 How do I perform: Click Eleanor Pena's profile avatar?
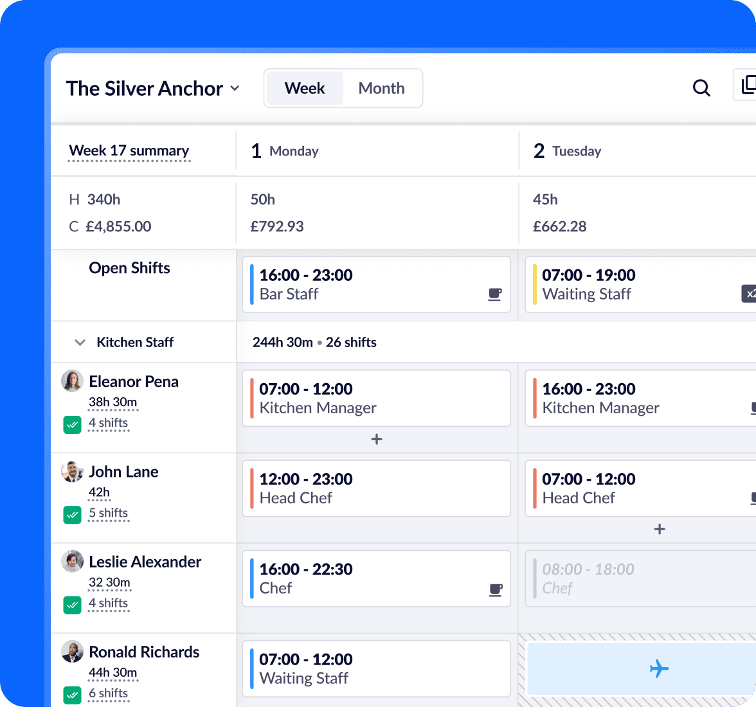click(72, 381)
